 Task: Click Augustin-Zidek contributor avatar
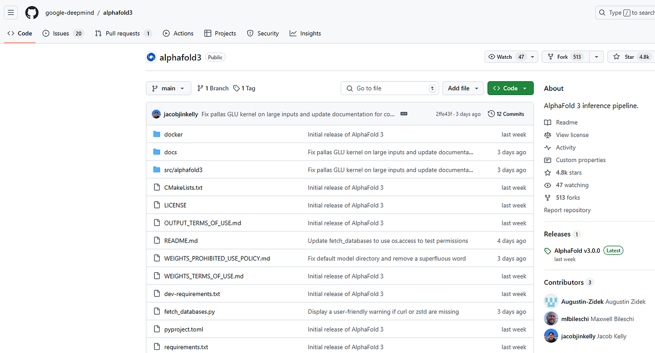(551, 301)
